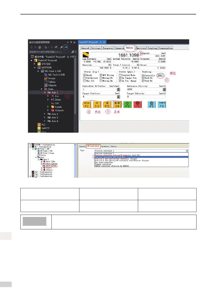This screenshot has height=308, width=217.
Task: Click the Ctrl controller icon under Axis 1
Action: 53,103
